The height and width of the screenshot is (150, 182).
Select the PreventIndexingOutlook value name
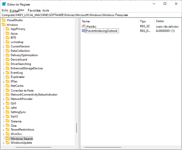[102, 31]
